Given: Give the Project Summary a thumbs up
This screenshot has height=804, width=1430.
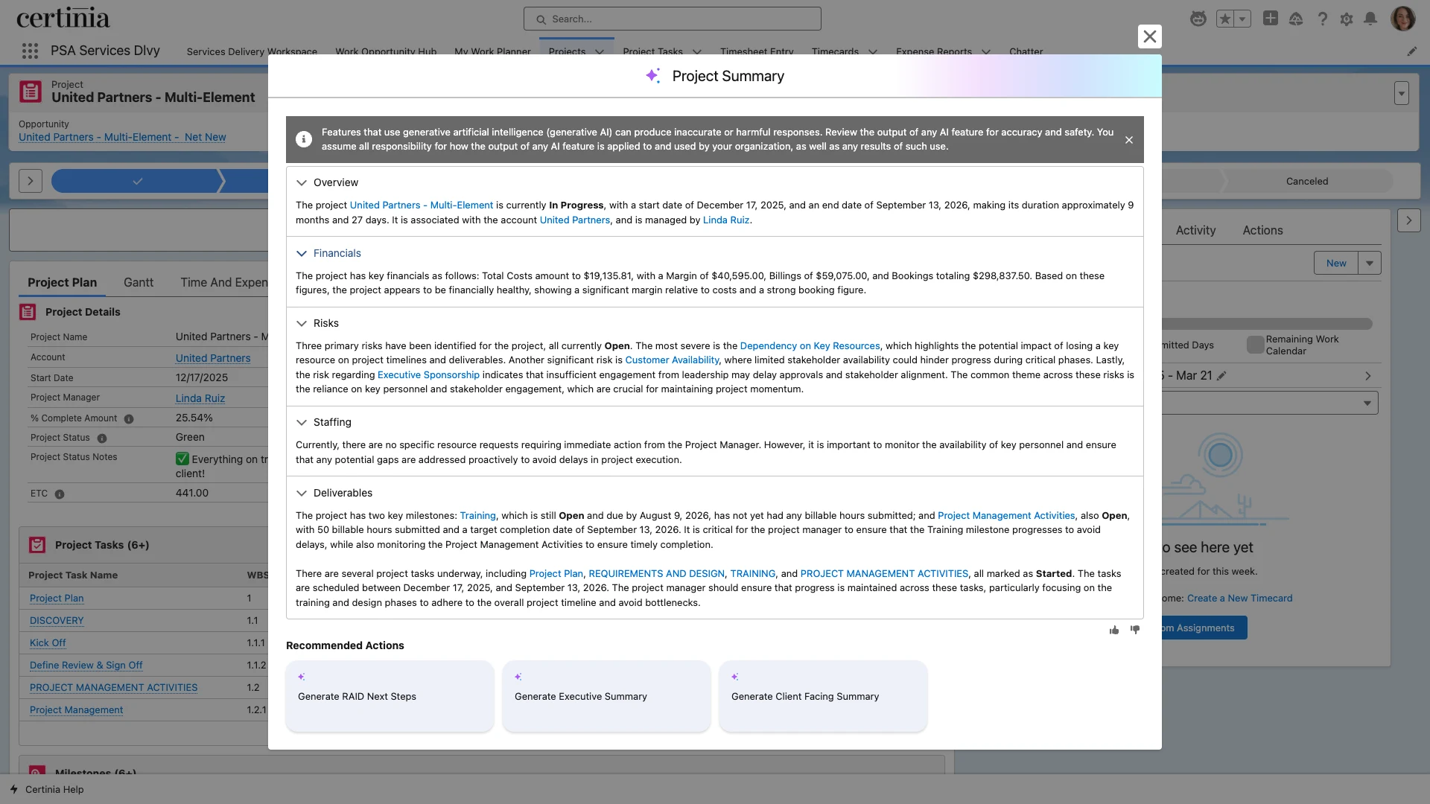Looking at the screenshot, I should pyautogui.click(x=1113, y=630).
